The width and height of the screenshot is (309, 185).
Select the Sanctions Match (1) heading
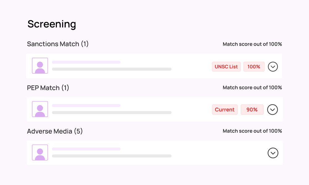(58, 44)
